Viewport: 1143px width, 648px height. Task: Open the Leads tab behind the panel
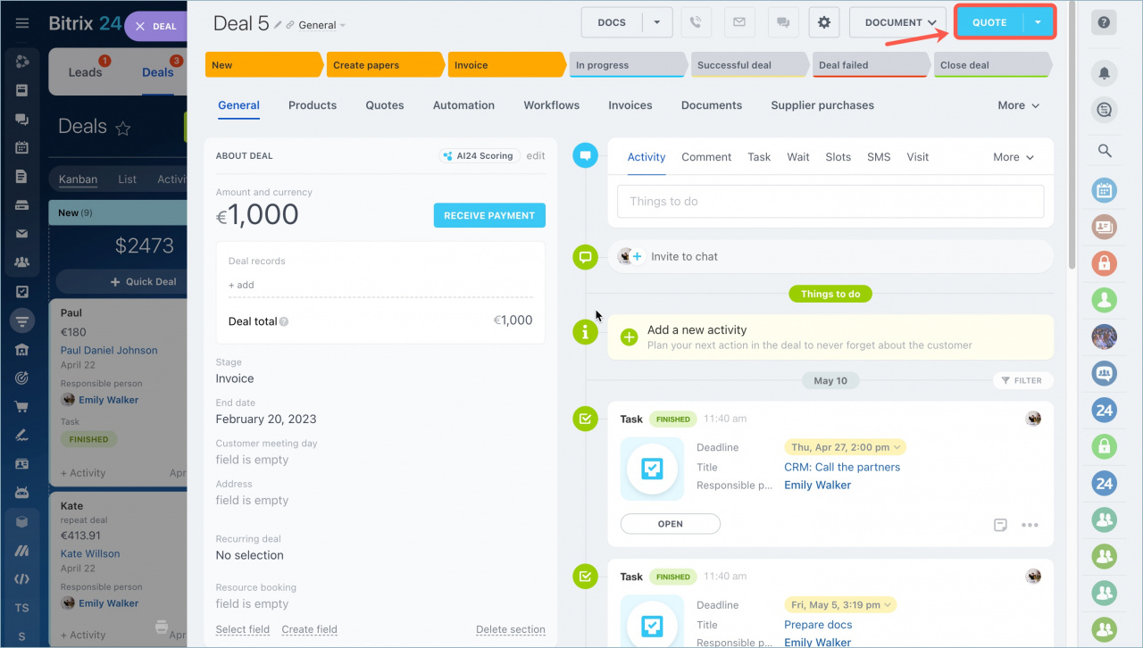(x=85, y=72)
